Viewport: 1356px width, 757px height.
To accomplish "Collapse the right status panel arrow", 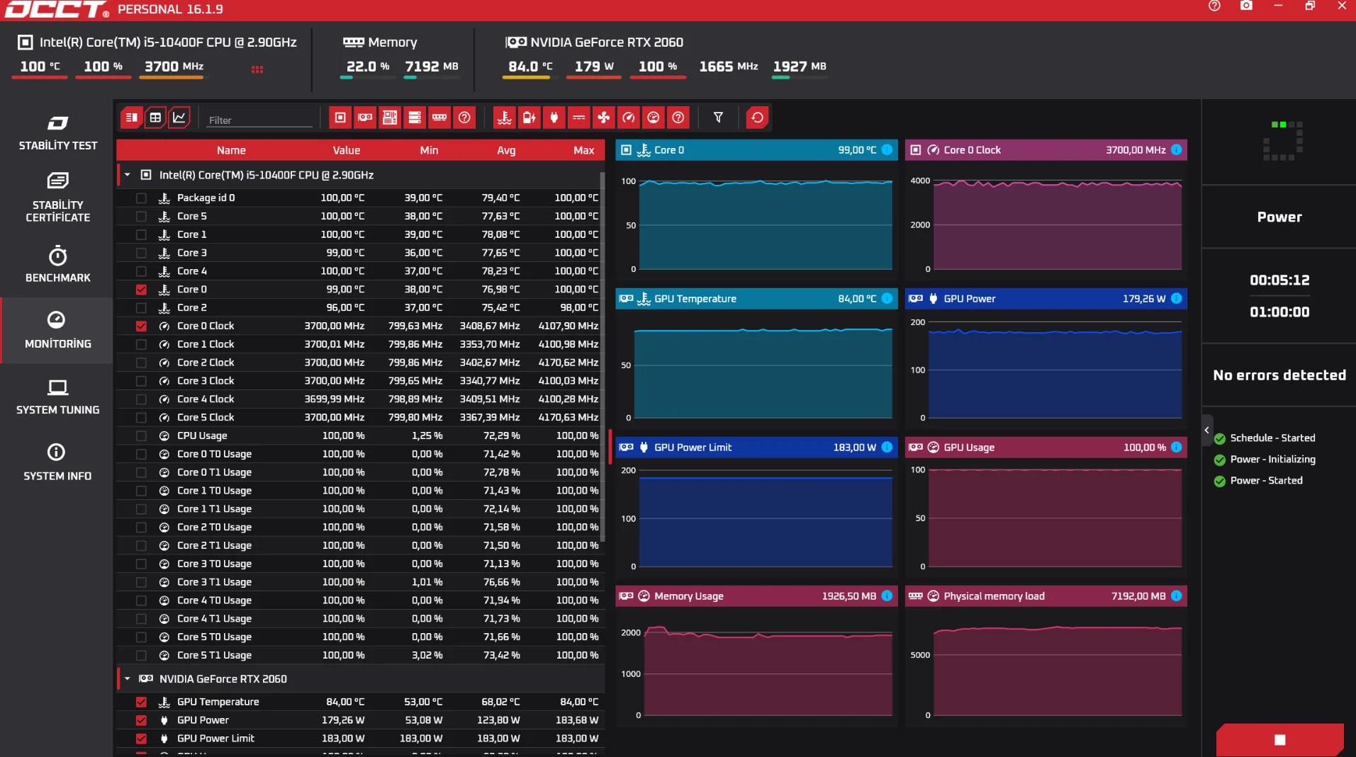I will tap(1206, 431).
